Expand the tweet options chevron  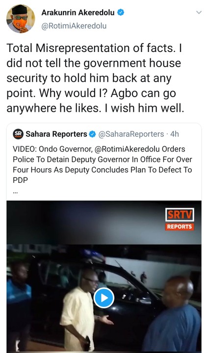click(x=199, y=12)
